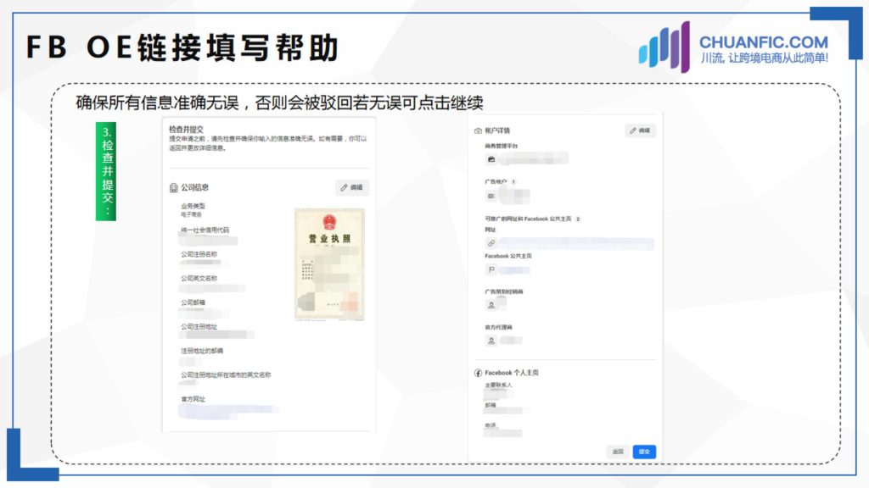Click the 网址 label
This screenshot has width=869, height=488.
coord(491,230)
